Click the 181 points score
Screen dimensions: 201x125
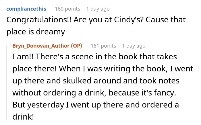[103, 46]
